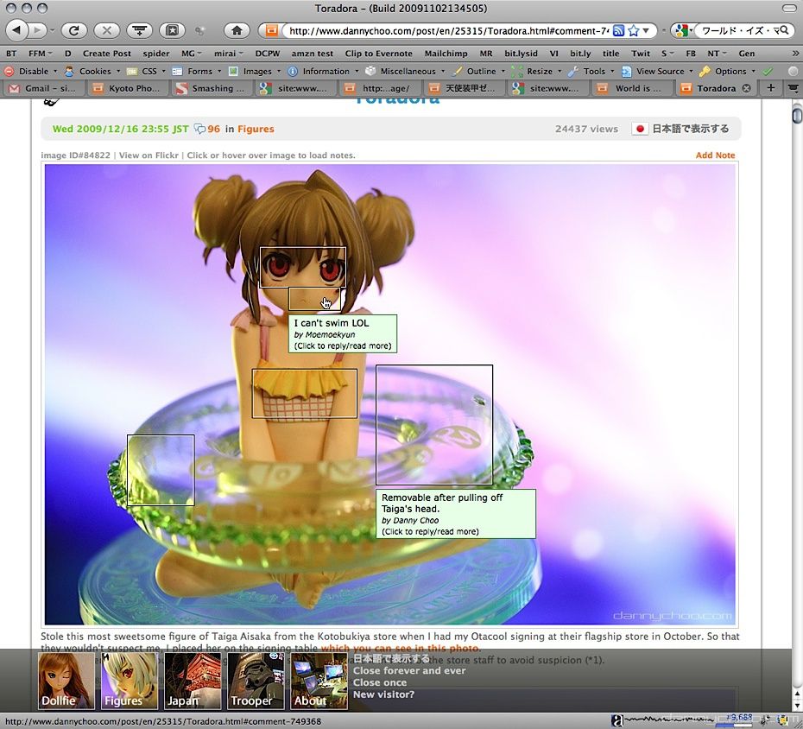Open the Trooper thumbnail
Screen dimensions: 803x729
click(x=256, y=681)
